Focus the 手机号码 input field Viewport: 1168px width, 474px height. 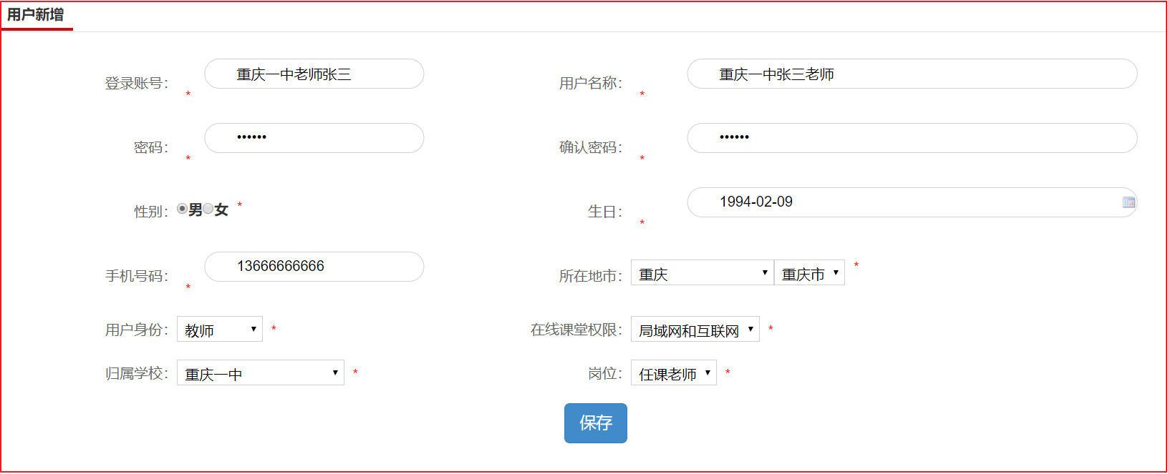tap(314, 267)
